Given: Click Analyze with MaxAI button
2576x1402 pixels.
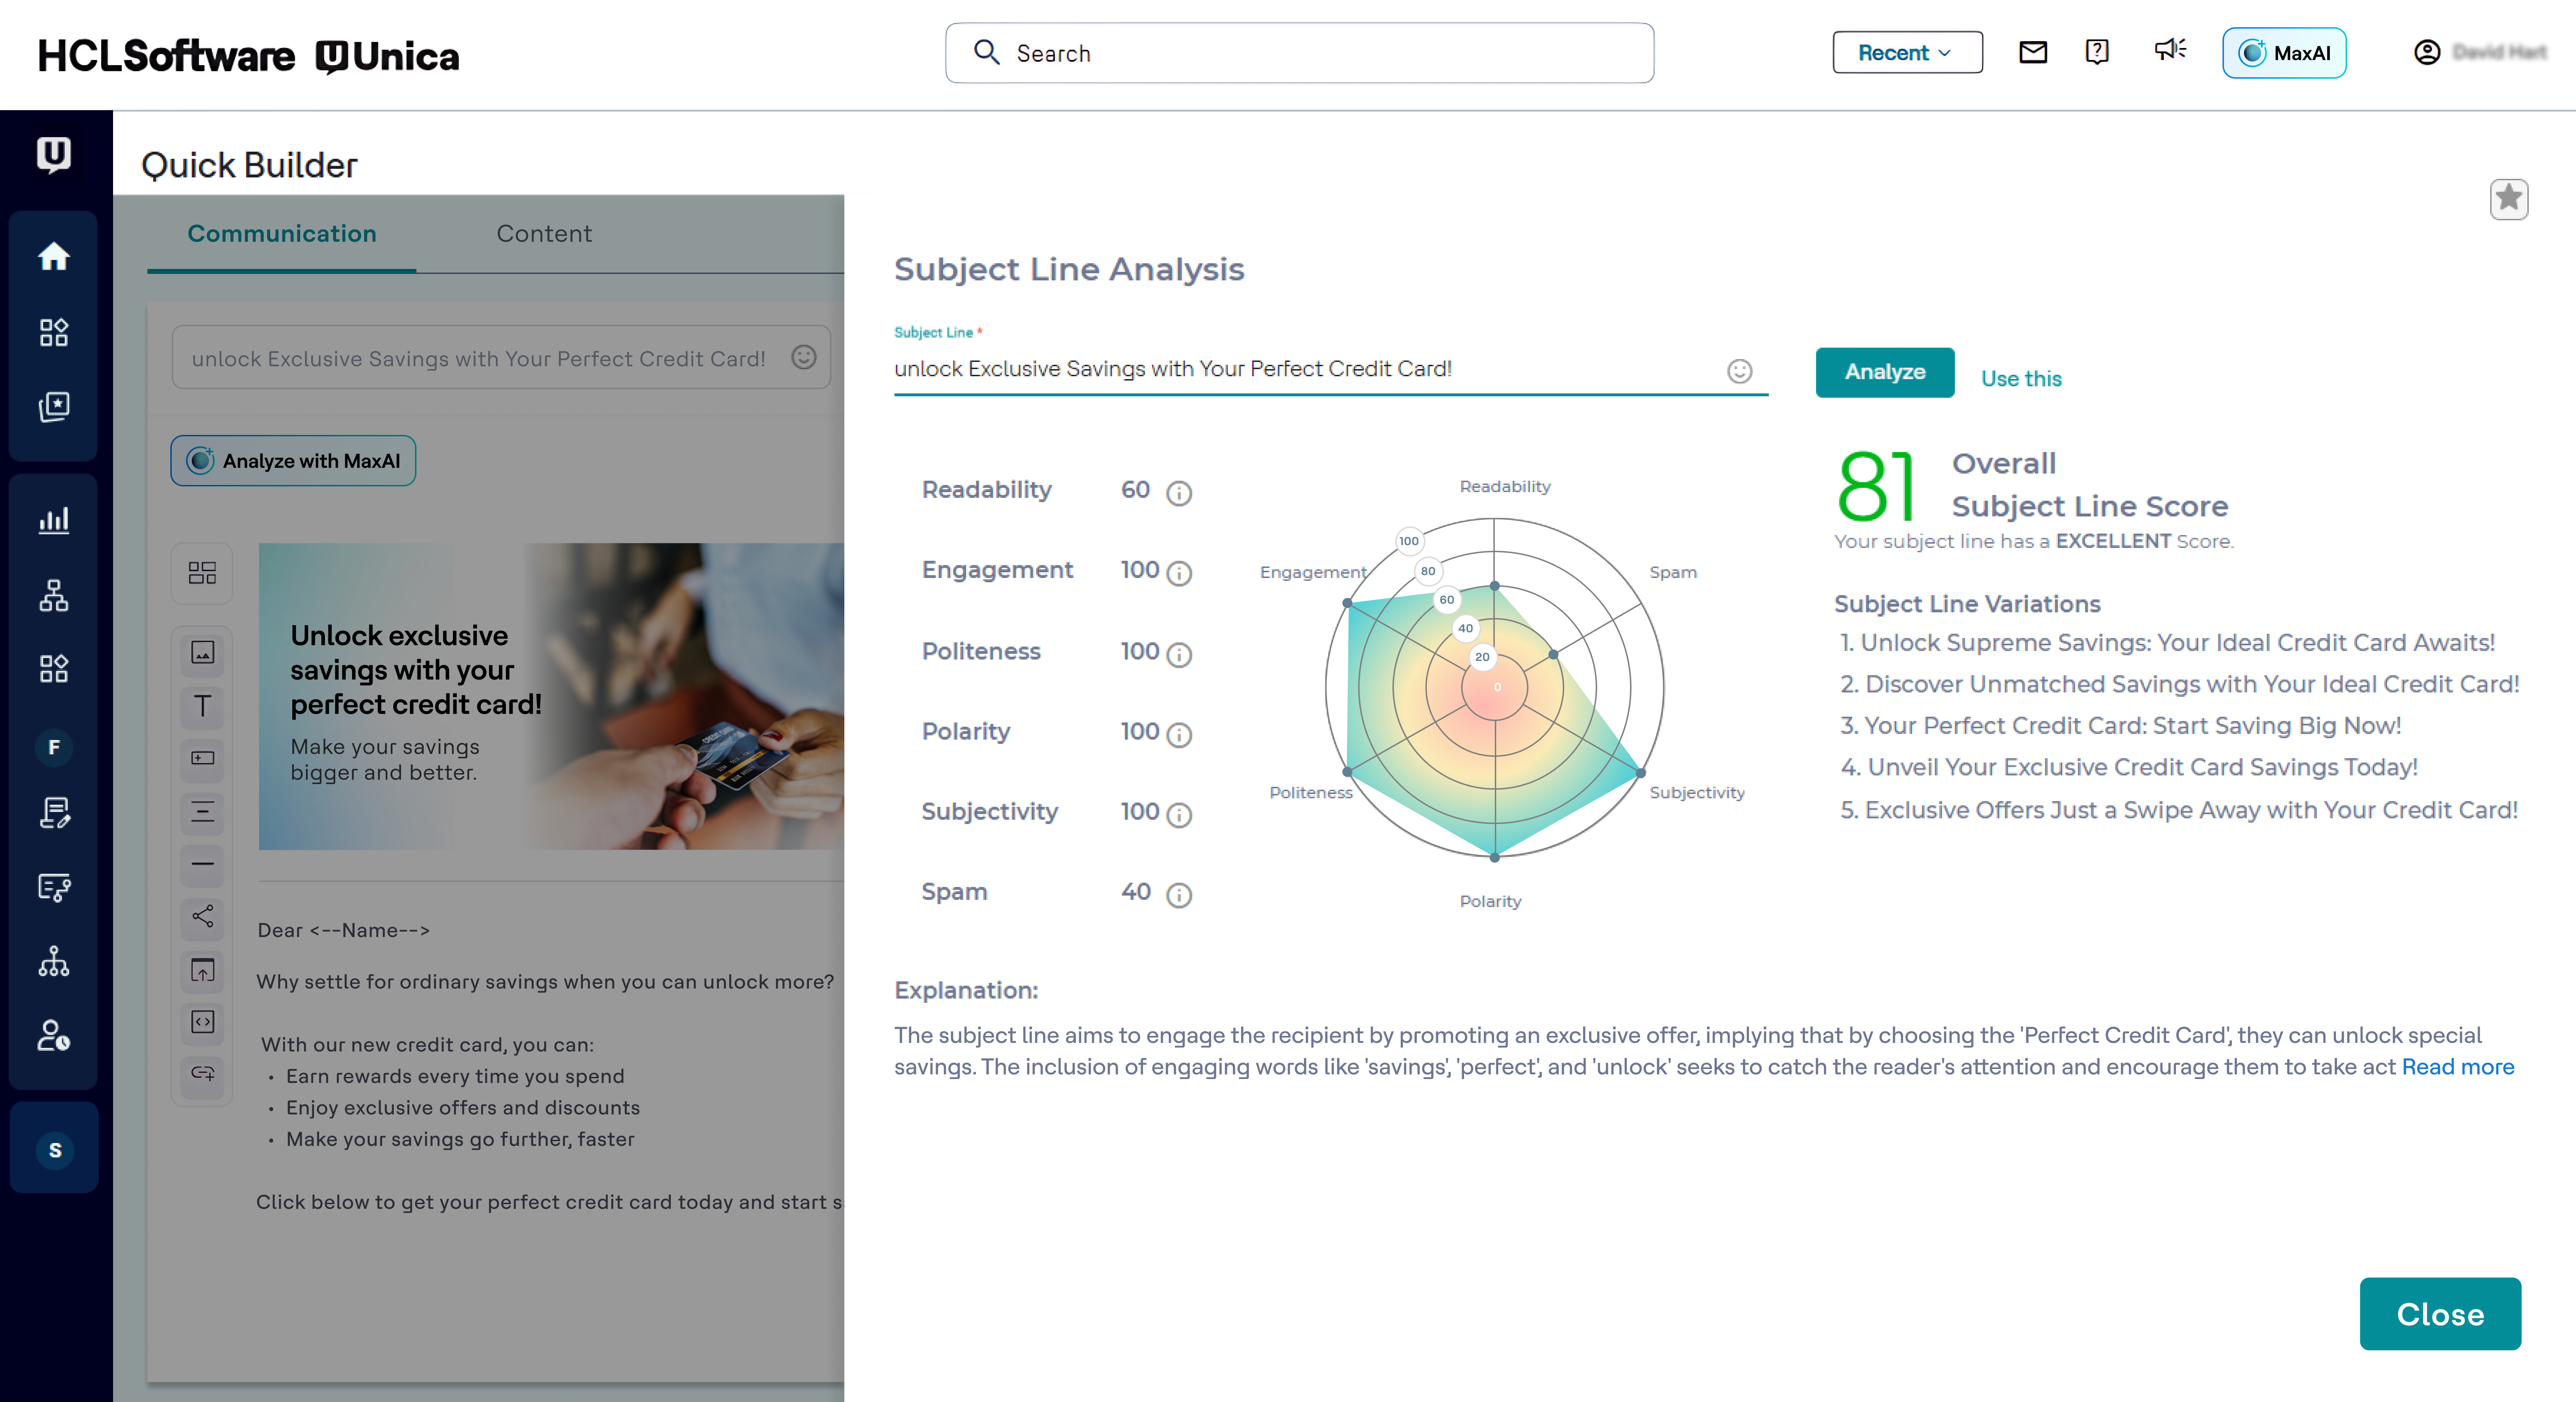Looking at the screenshot, I should (293, 461).
